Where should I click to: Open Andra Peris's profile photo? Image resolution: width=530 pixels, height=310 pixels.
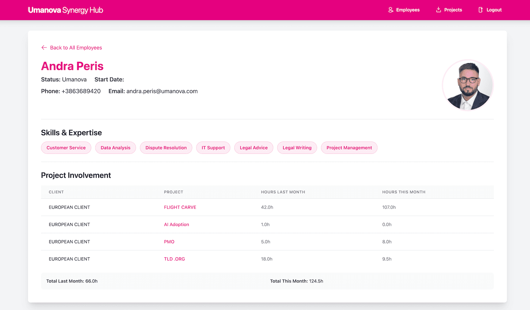(467, 85)
